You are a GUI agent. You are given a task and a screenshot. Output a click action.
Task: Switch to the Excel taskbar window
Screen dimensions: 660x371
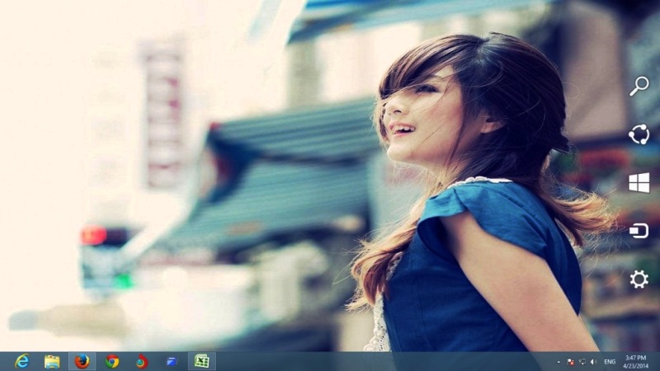coord(202,361)
